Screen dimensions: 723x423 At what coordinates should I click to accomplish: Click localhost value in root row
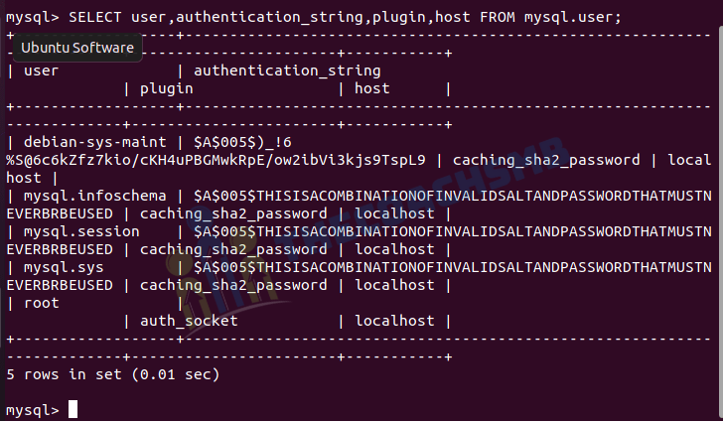click(394, 321)
